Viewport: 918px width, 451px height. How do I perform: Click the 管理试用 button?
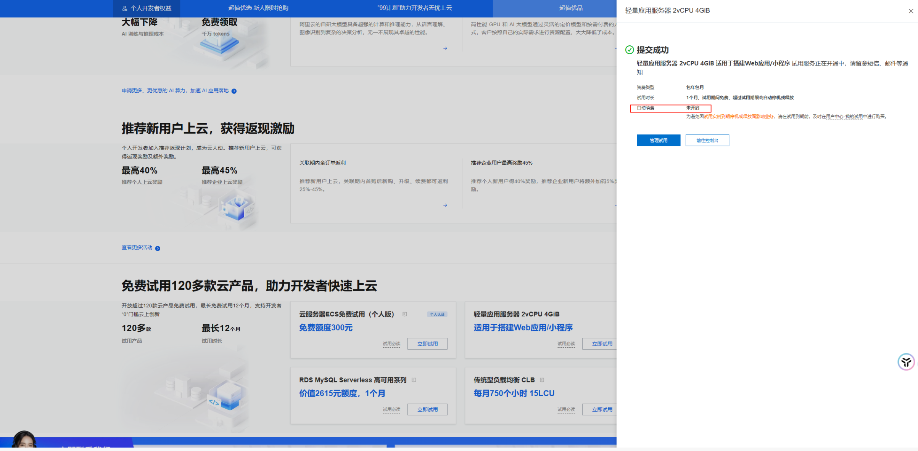point(658,140)
